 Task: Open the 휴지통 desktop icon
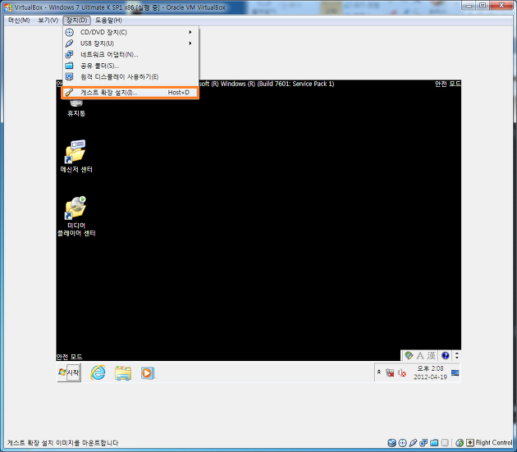76,107
